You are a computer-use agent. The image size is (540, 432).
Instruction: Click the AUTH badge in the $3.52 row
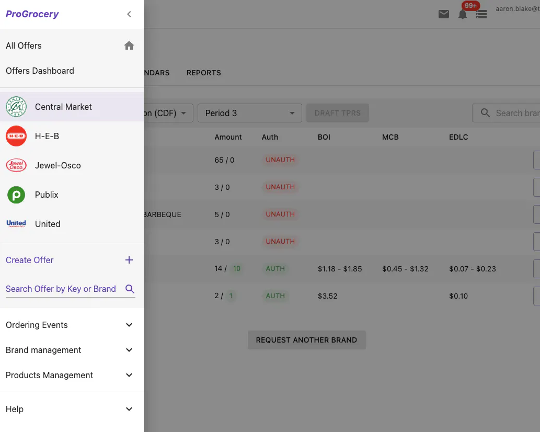click(x=275, y=296)
